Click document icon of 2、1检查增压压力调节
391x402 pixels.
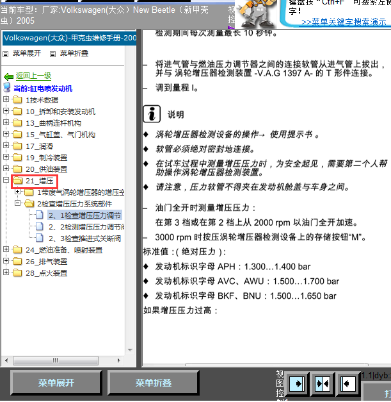[40, 215]
